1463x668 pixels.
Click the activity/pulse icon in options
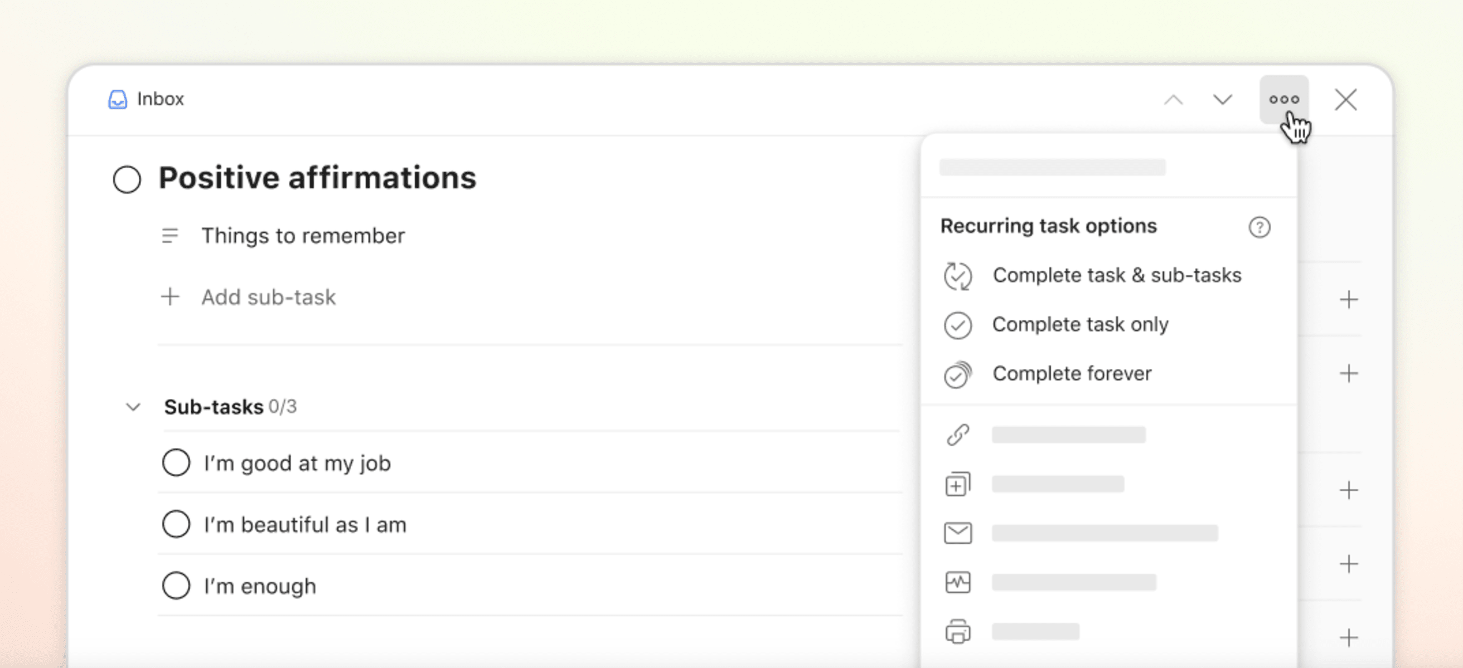[x=958, y=582]
